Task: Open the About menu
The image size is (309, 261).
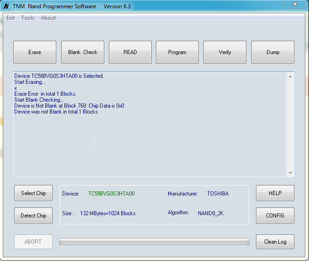Action: click(48, 18)
